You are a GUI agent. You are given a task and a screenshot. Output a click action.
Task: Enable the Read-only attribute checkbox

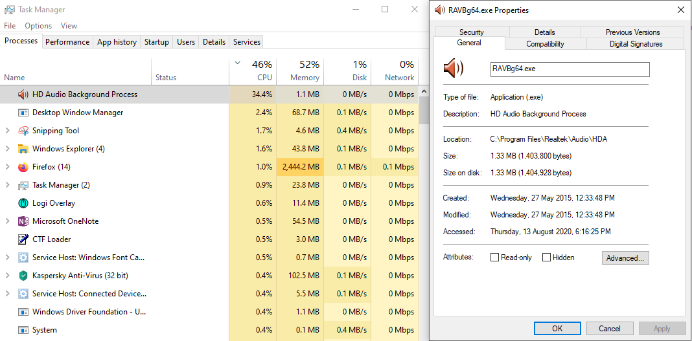coord(495,258)
